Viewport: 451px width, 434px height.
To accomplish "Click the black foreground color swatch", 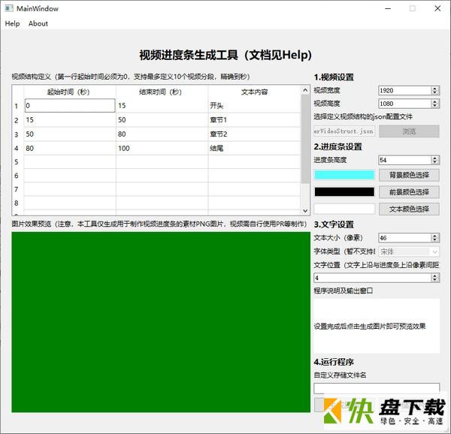I will pyautogui.click(x=344, y=192).
